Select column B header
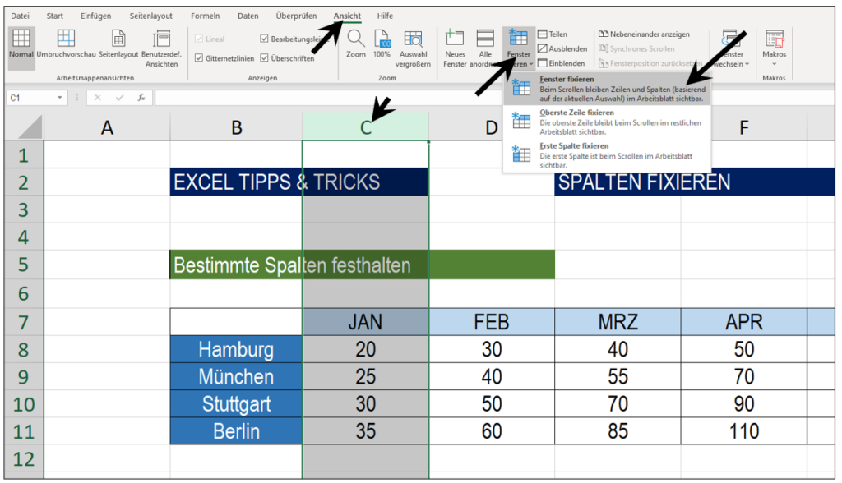The image size is (842, 483). point(236,127)
